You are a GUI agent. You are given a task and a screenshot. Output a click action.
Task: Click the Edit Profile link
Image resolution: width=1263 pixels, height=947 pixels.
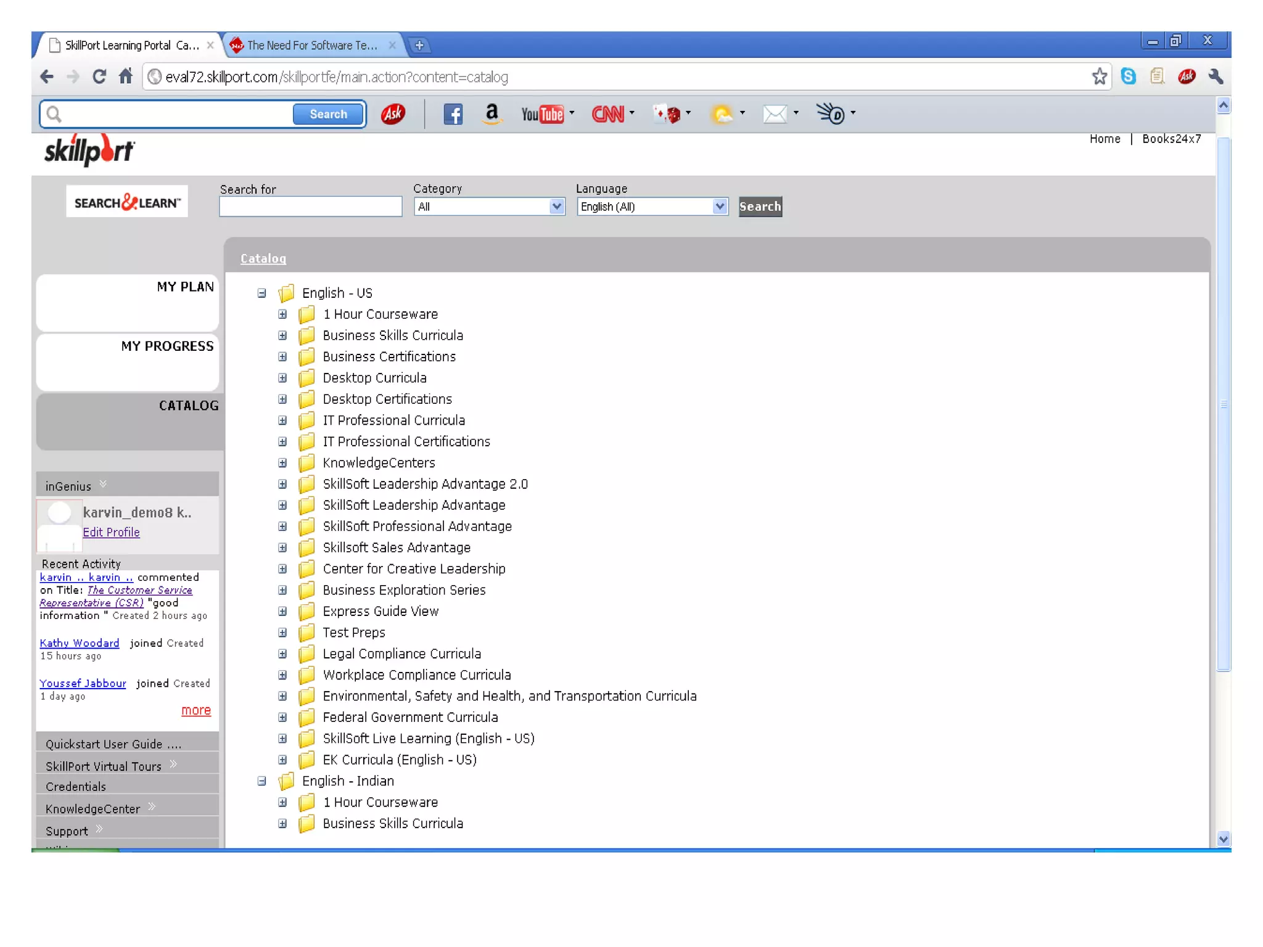111,532
